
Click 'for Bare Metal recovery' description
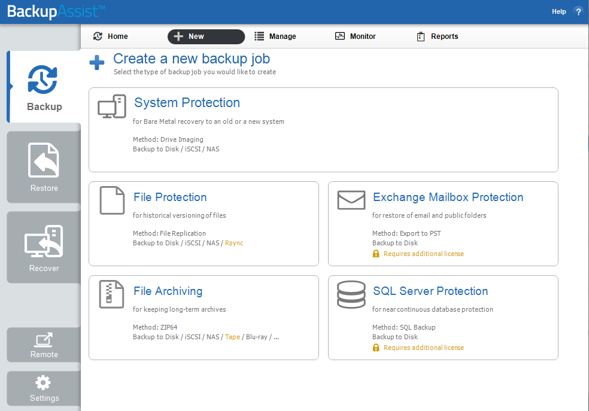coord(208,121)
